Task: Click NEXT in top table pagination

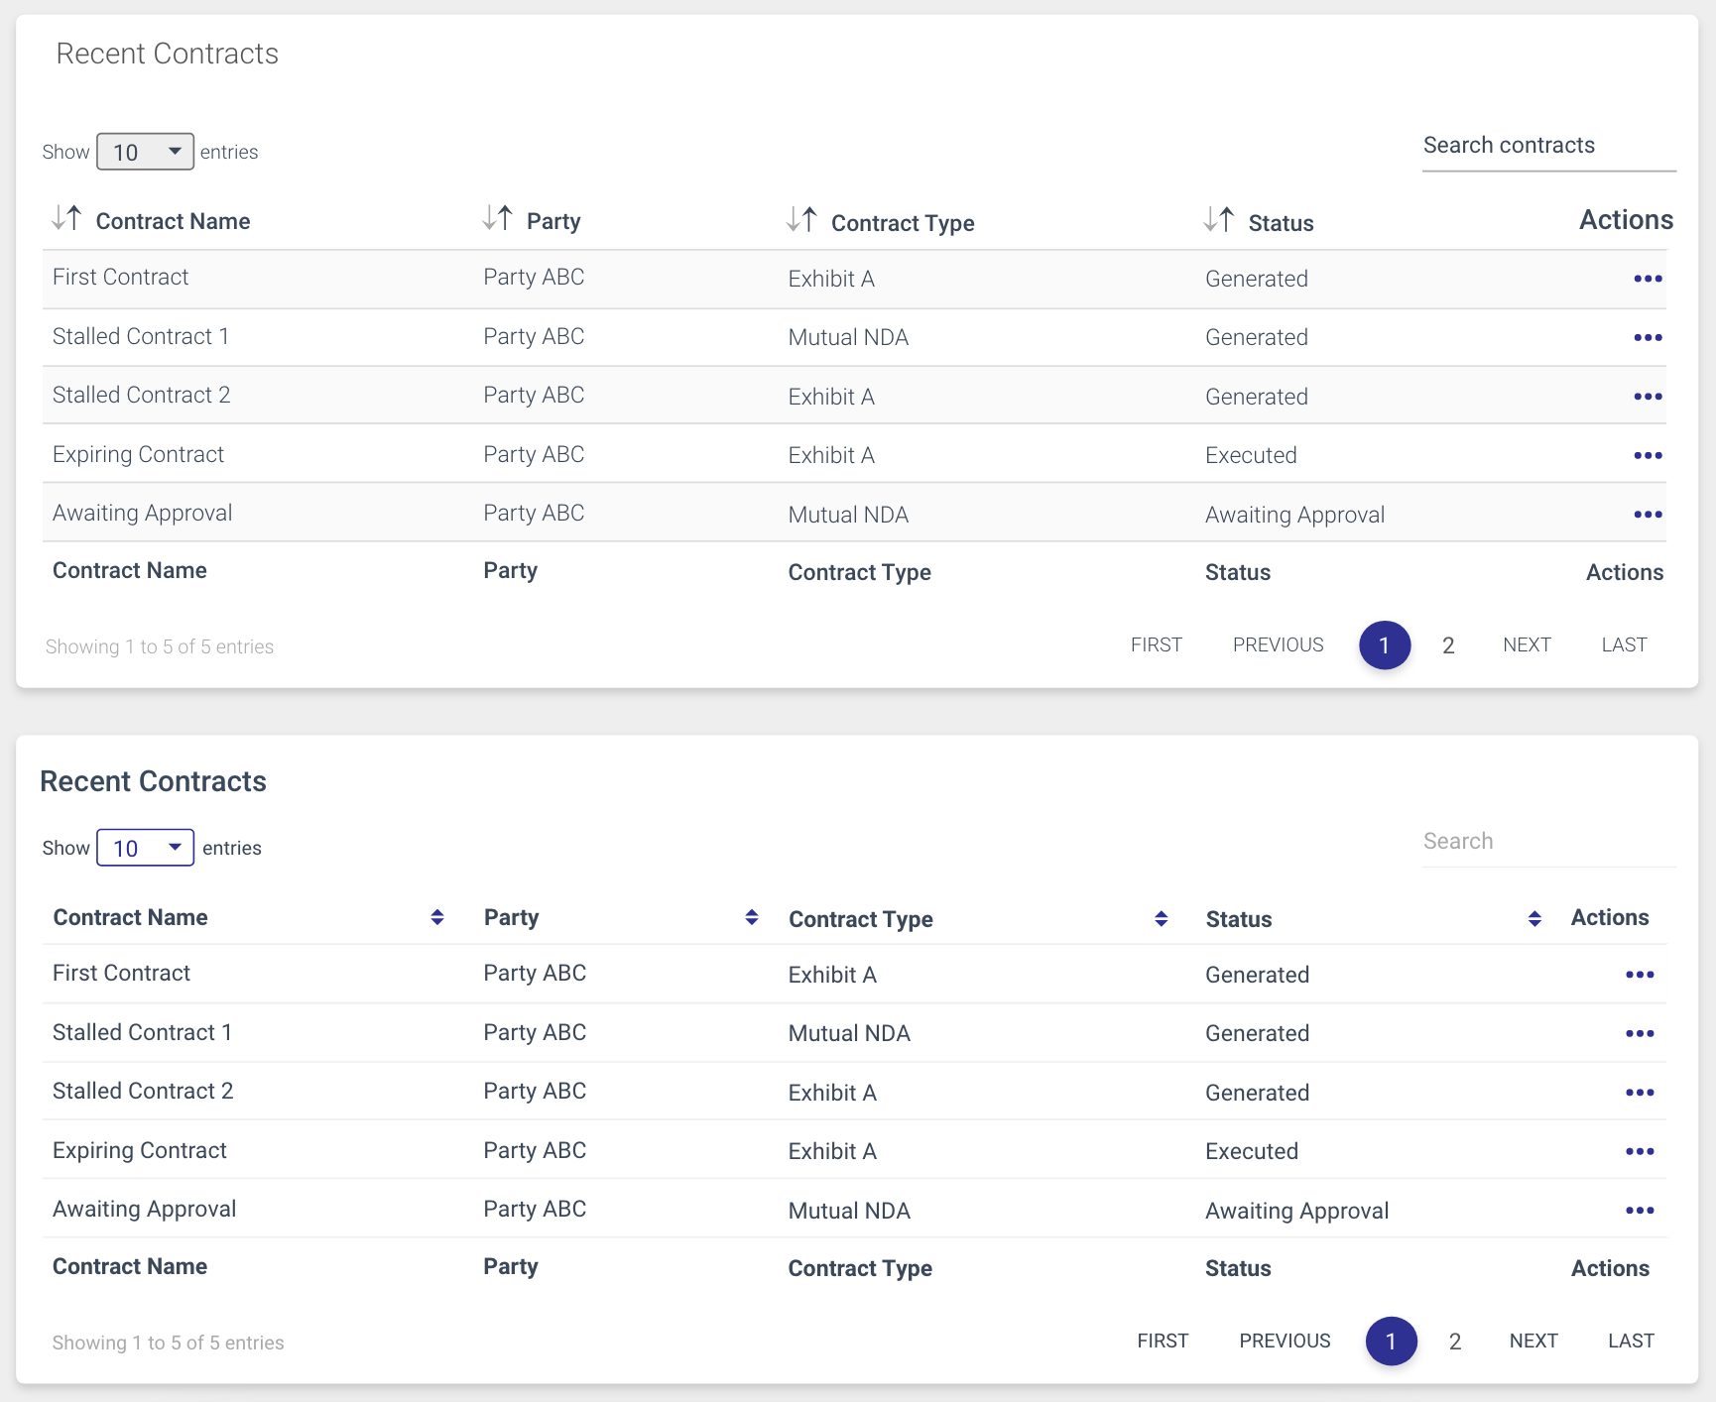Action: (1527, 644)
